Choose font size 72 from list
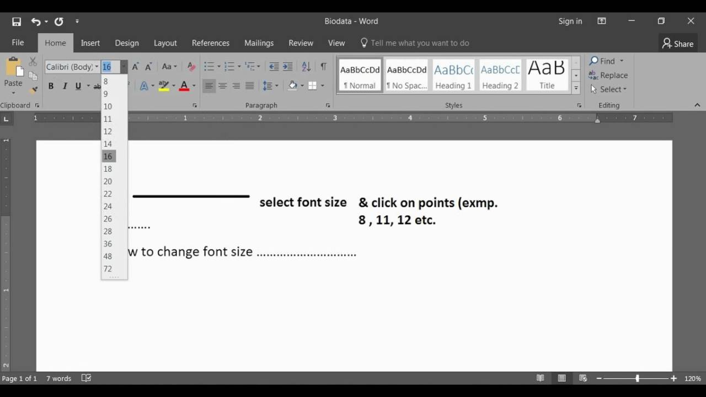Viewport: 706px width, 397px height. [x=108, y=269]
